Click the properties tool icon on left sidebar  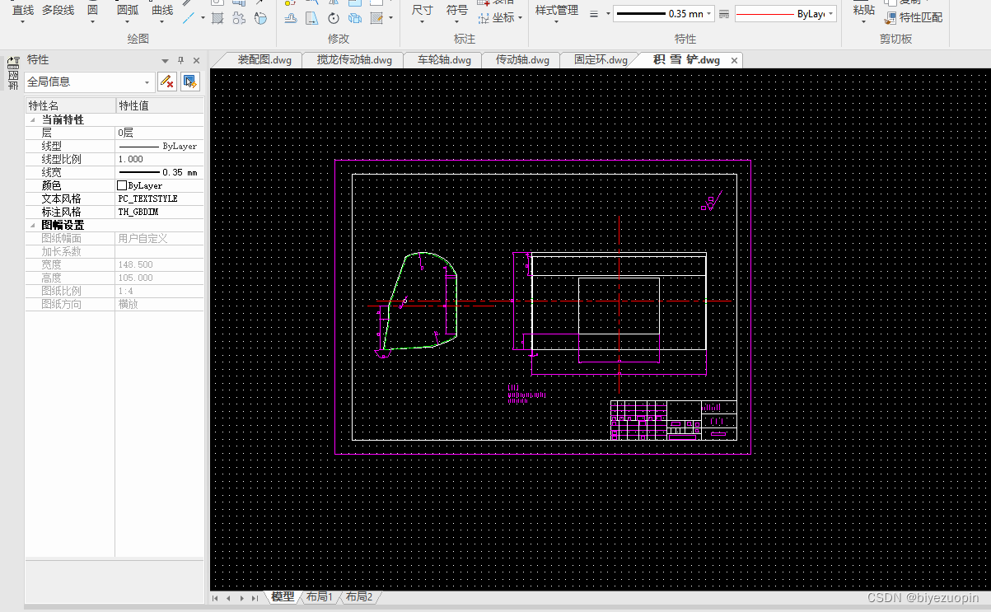tap(13, 63)
